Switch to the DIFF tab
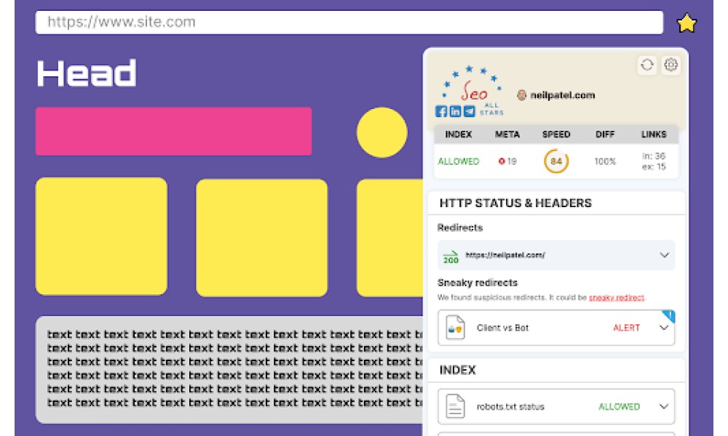This screenshot has width=728, height=436. [x=605, y=134]
